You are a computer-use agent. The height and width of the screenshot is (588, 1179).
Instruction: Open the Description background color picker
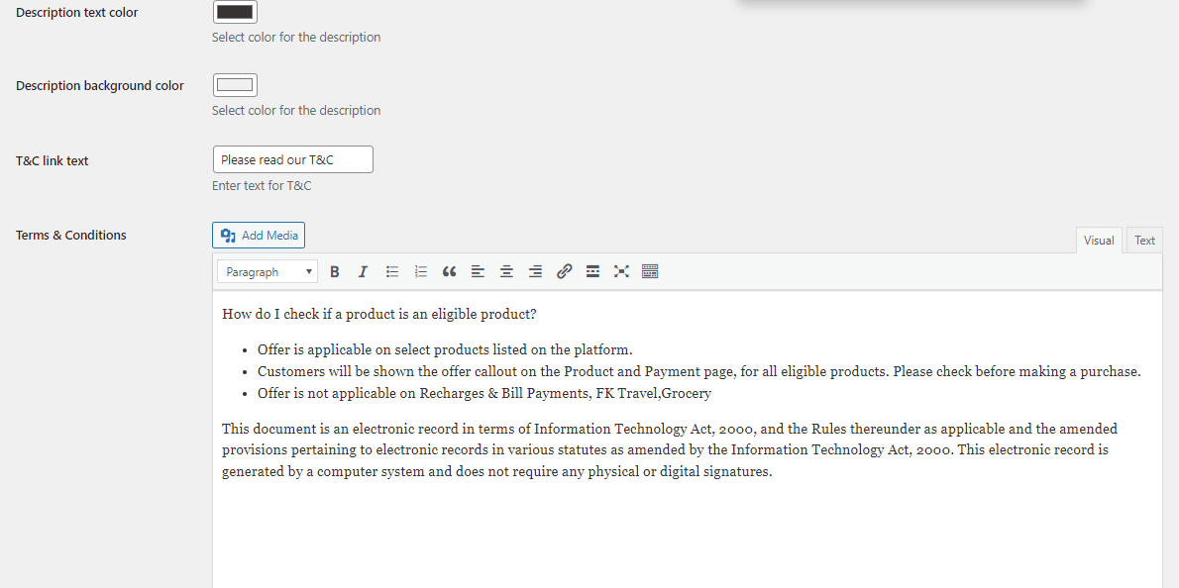236,85
